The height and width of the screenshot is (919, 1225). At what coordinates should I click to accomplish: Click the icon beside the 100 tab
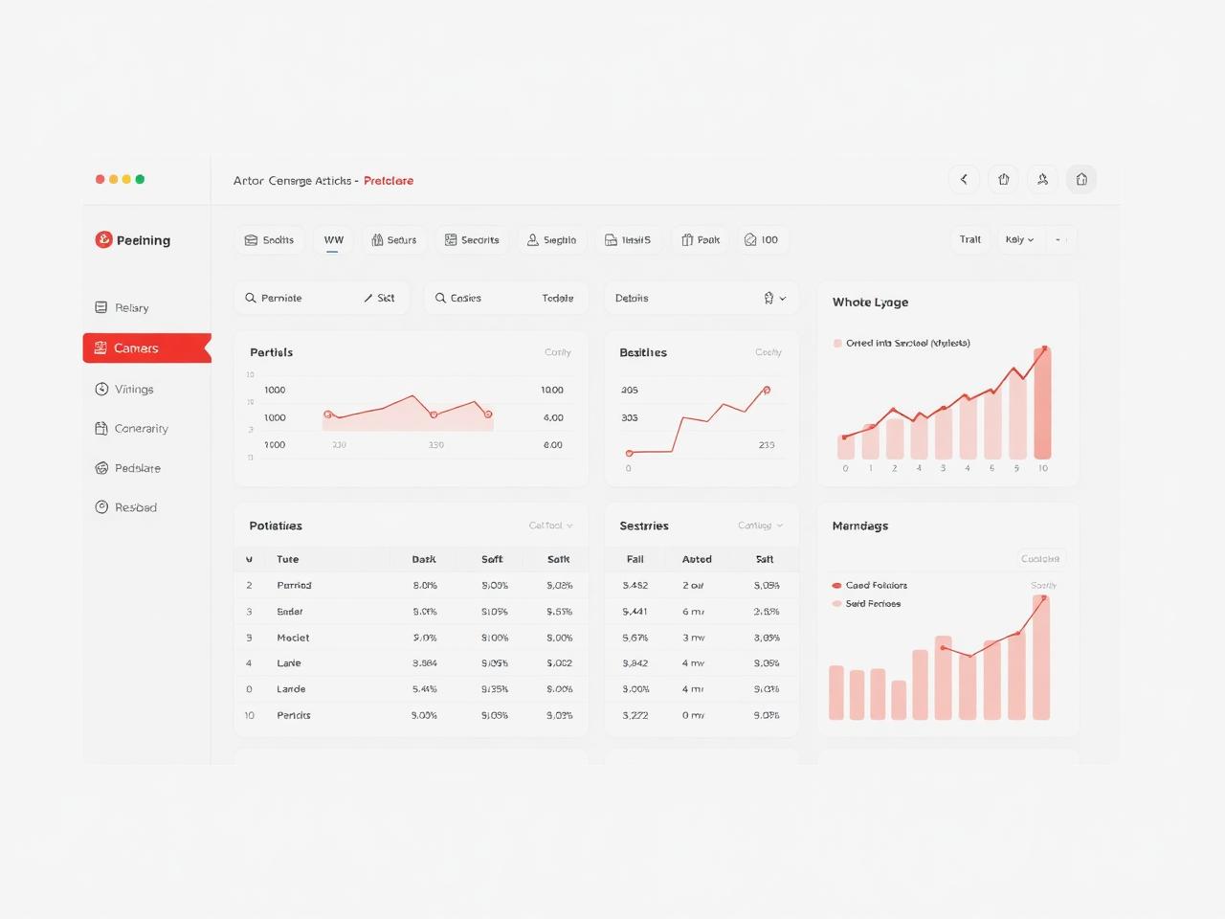click(750, 240)
